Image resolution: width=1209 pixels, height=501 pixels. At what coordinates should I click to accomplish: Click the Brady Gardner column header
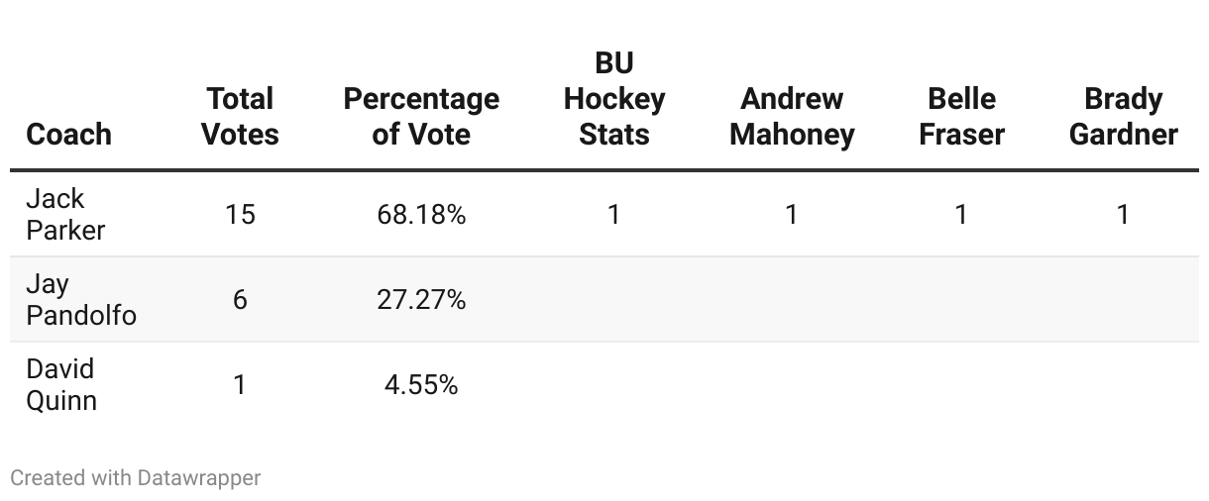click(1123, 116)
